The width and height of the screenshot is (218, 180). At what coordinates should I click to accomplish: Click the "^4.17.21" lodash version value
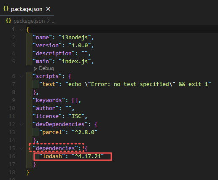coord(88,156)
